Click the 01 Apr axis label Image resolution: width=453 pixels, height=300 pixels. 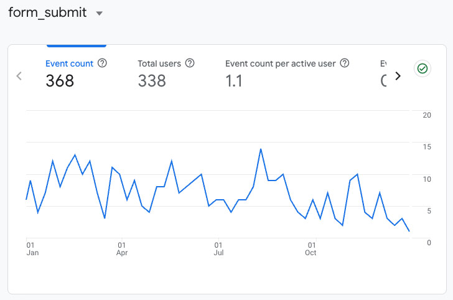122,249
